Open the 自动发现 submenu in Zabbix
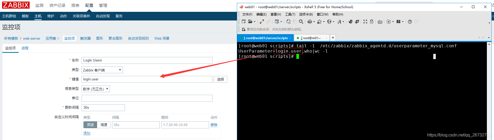 103,16
